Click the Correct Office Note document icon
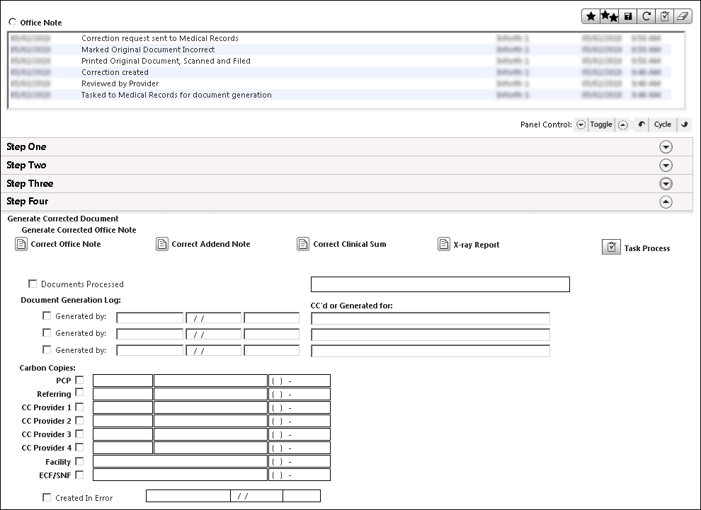Image resolution: width=701 pixels, height=510 pixels. click(x=21, y=244)
